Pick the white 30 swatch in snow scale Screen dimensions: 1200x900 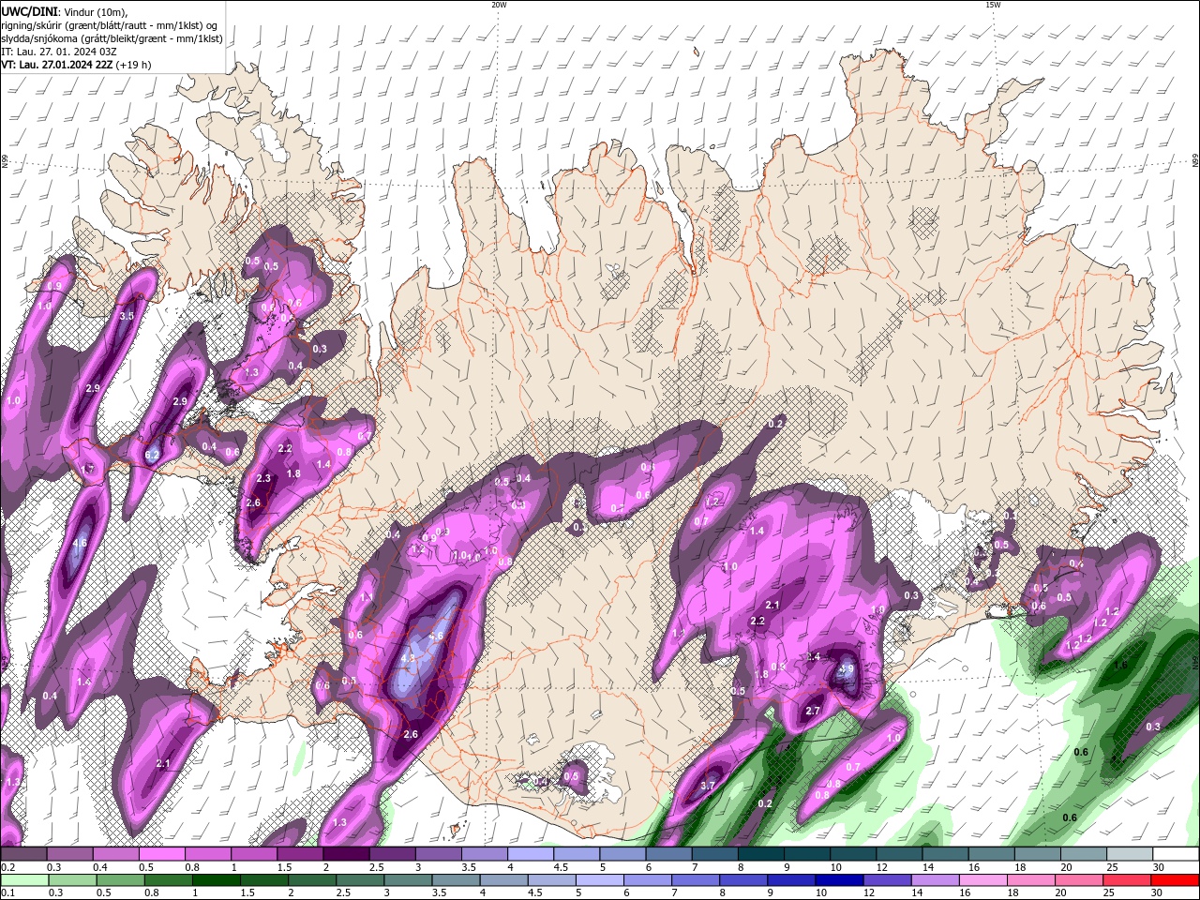coord(1176,854)
